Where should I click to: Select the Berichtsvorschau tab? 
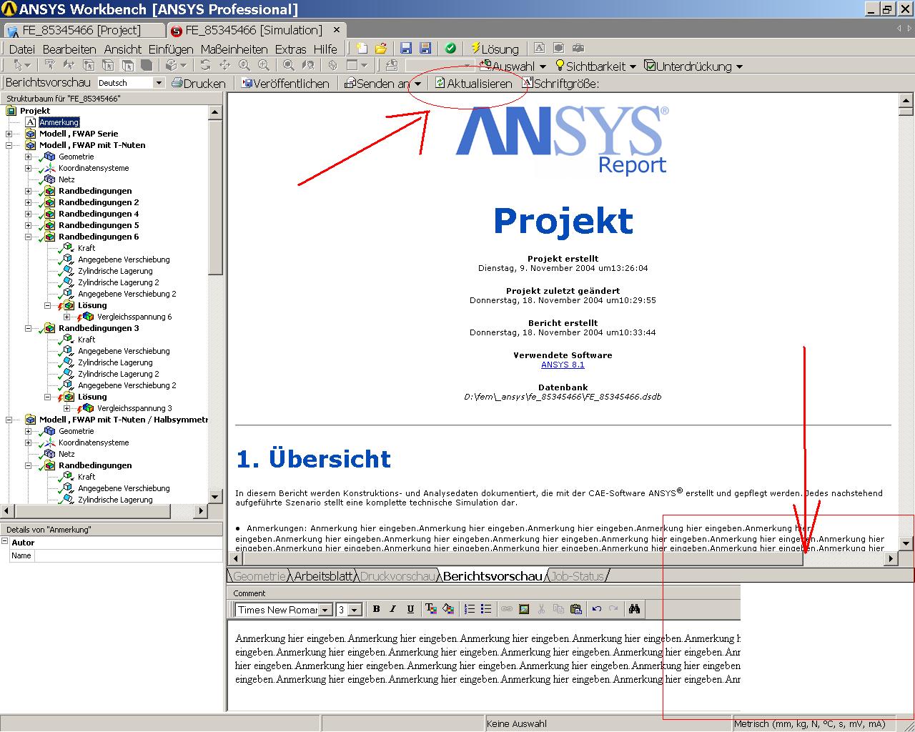(x=493, y=575)
